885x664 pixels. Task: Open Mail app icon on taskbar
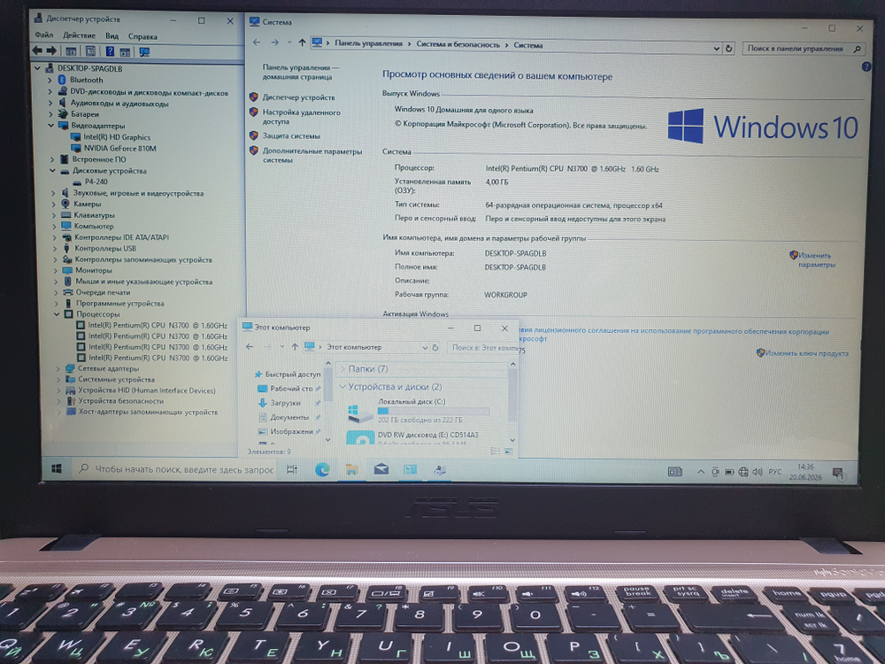pos(381,469)
